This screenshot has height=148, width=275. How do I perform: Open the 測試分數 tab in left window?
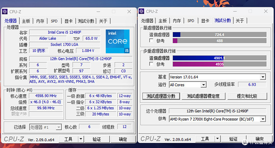click(x=86, y=21)
